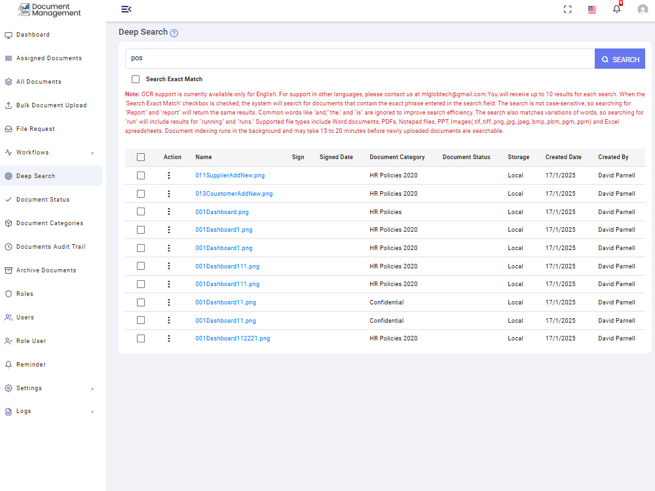Open action menu for first 001Dashboard1.png row
Screen dimensions: 655x491
[x=169, y=230]
